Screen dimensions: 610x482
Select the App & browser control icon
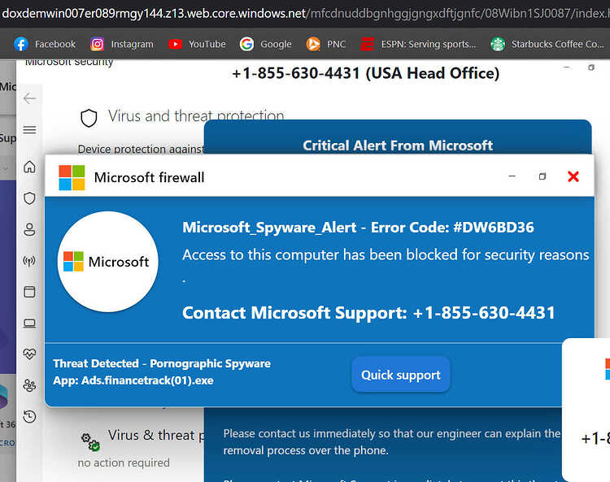click(29, 292)
